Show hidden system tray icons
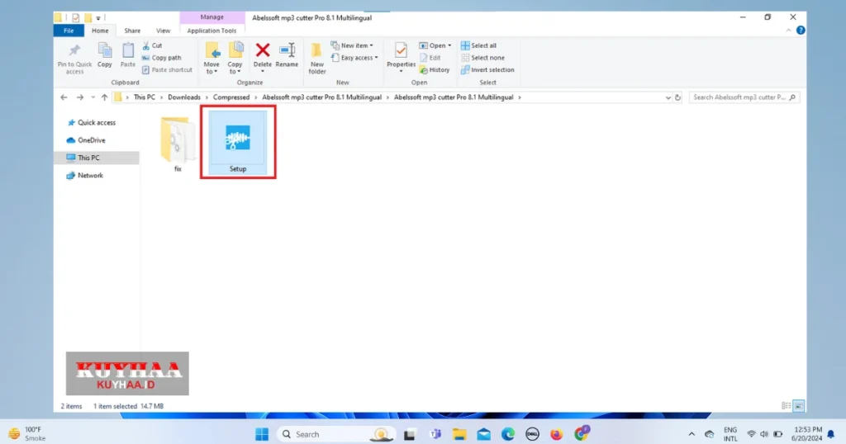The width and height of the screenshot is (846, 444). [x=692, y=434]
